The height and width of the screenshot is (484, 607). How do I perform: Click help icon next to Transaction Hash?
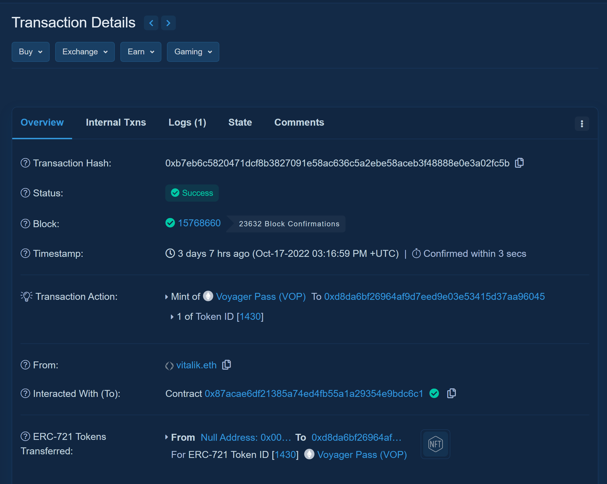[x=25, y=163]
